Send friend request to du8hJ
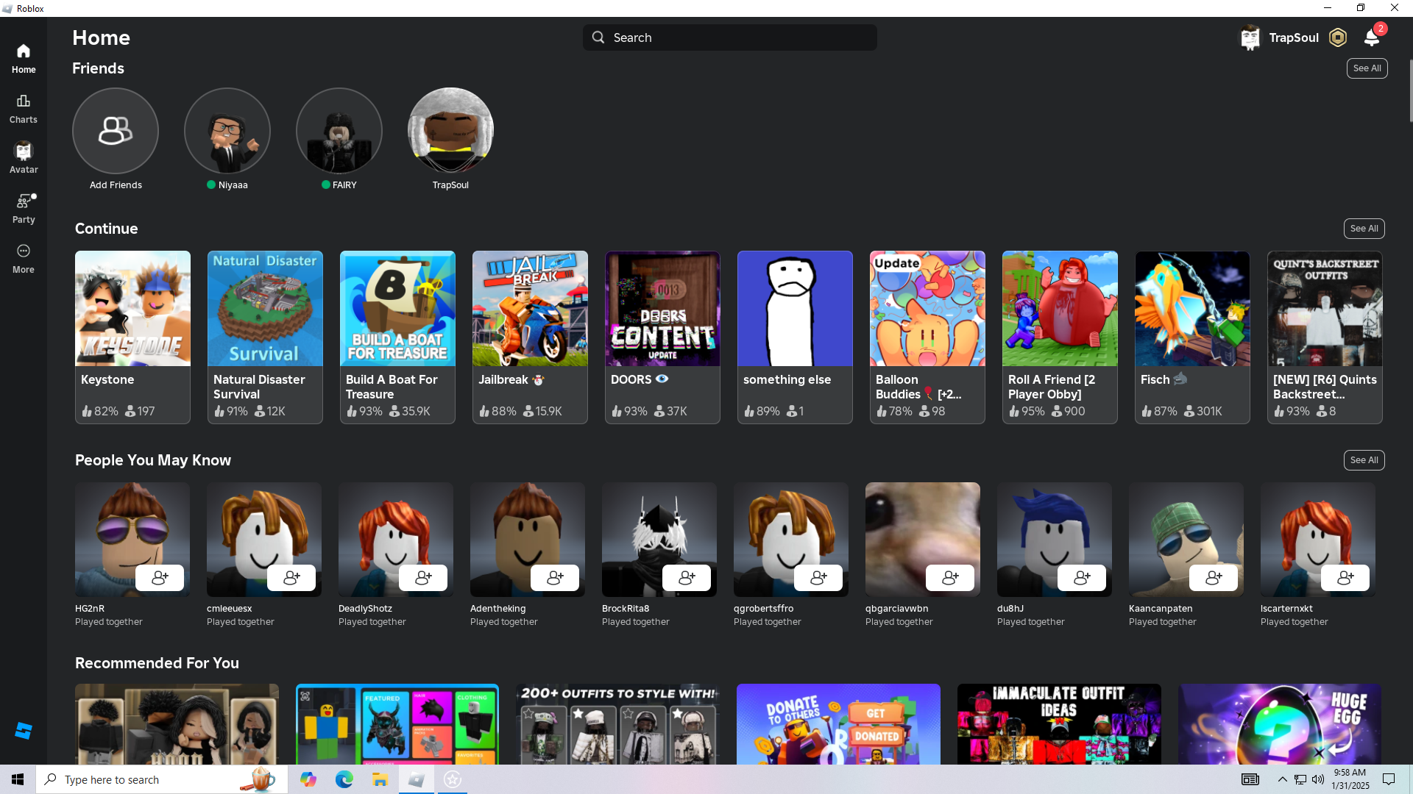 click(1082, 578)
